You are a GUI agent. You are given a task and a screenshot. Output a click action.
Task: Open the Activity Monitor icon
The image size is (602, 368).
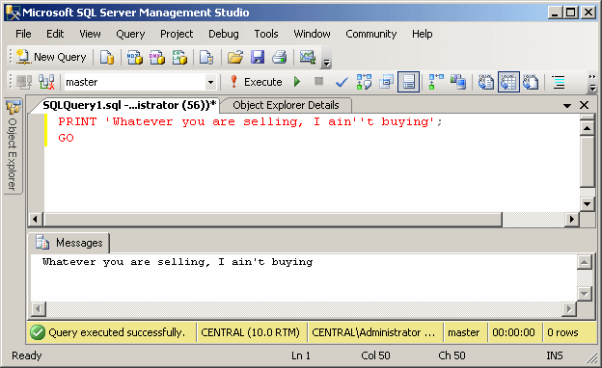click(308, 57)
